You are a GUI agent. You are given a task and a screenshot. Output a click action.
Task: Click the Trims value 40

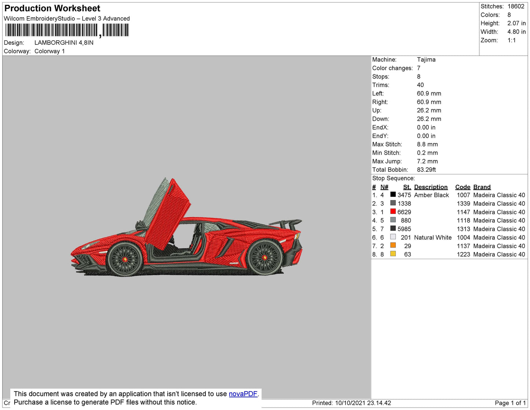point(420,85)
